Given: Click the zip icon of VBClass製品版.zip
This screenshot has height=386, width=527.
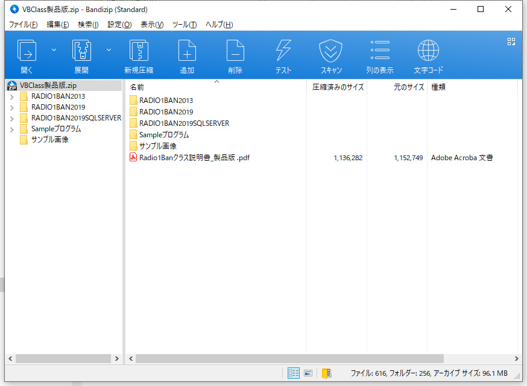Looking at the screenshot, I should [12, 86].
